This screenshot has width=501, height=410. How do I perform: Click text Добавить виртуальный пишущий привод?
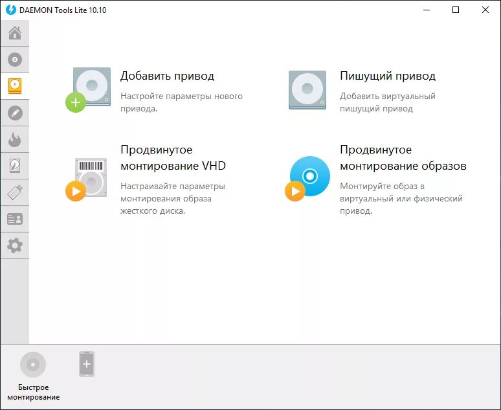pyautogui.click(x=387, y=102)
